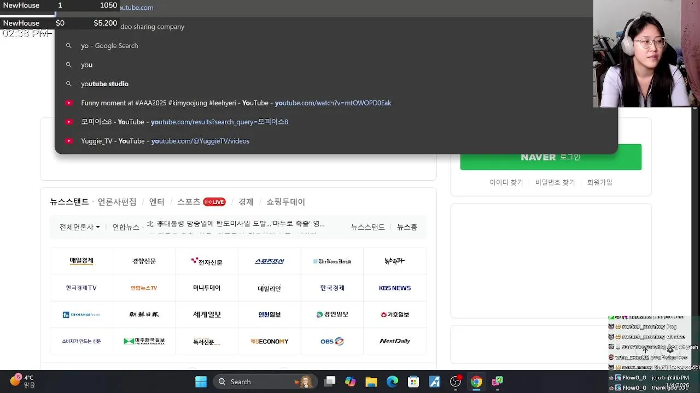Expand the 전체언론사 dropdown
This screenshot has width=700, height=393.
coord(80,227)
